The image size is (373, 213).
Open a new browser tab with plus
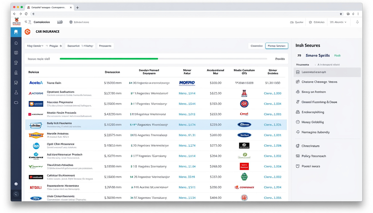tap(77, 7)
